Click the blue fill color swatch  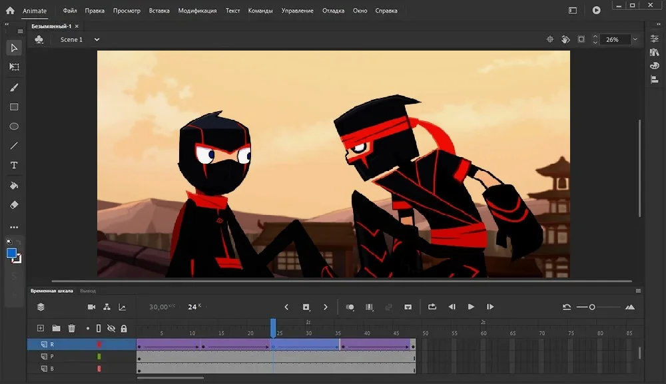point(11,254)
